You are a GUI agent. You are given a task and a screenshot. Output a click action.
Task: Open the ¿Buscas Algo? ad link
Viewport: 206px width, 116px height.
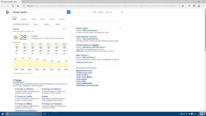coord(82,28)
